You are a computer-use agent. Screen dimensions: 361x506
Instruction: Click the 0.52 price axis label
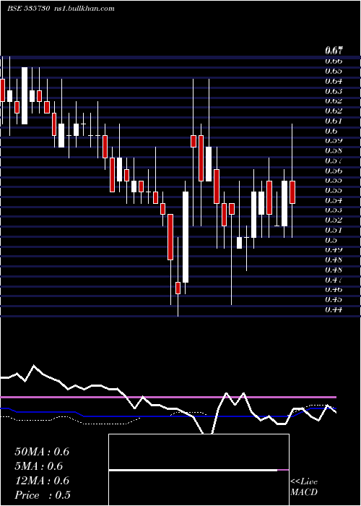point(334,220)
